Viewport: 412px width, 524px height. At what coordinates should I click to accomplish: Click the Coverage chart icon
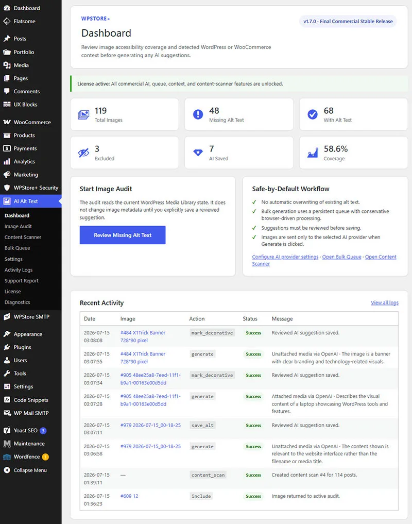(313, 153)
